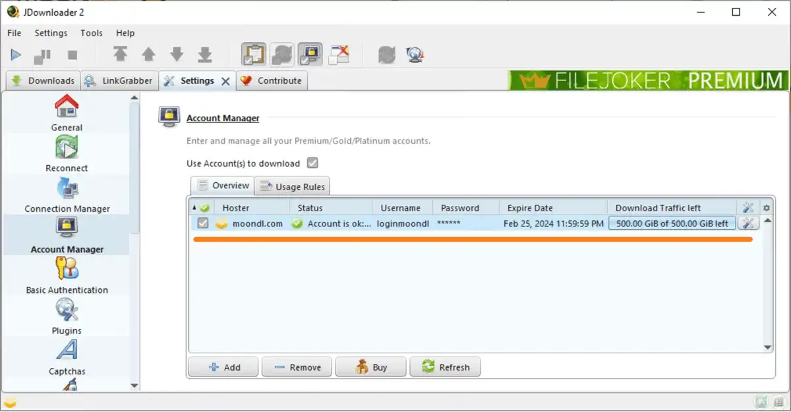The image size is (791, 412).
Task: Move selection to bottom arrow icon
Action: [x=206, y=55]
